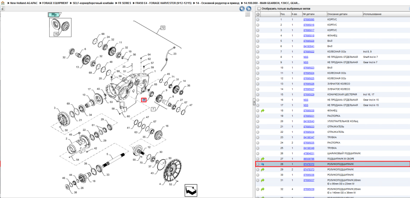Select 'ПОДШИПНИК В СБОРЕ' description cell

[340, 159]
